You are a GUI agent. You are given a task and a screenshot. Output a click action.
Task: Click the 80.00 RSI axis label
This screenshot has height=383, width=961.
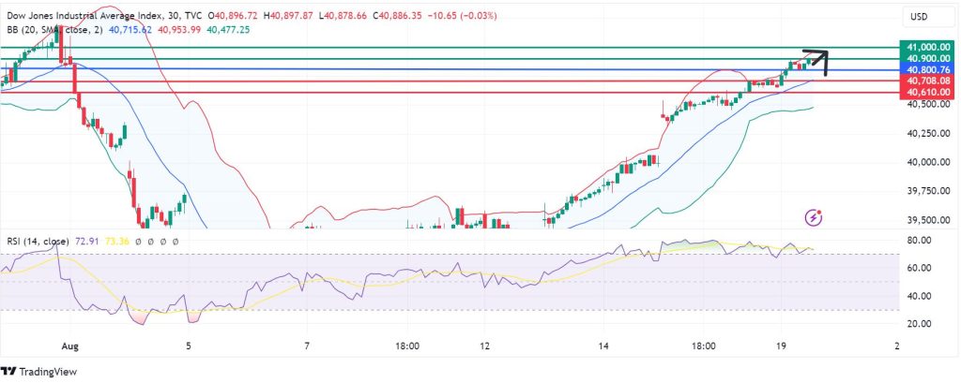tap(918, 241)
